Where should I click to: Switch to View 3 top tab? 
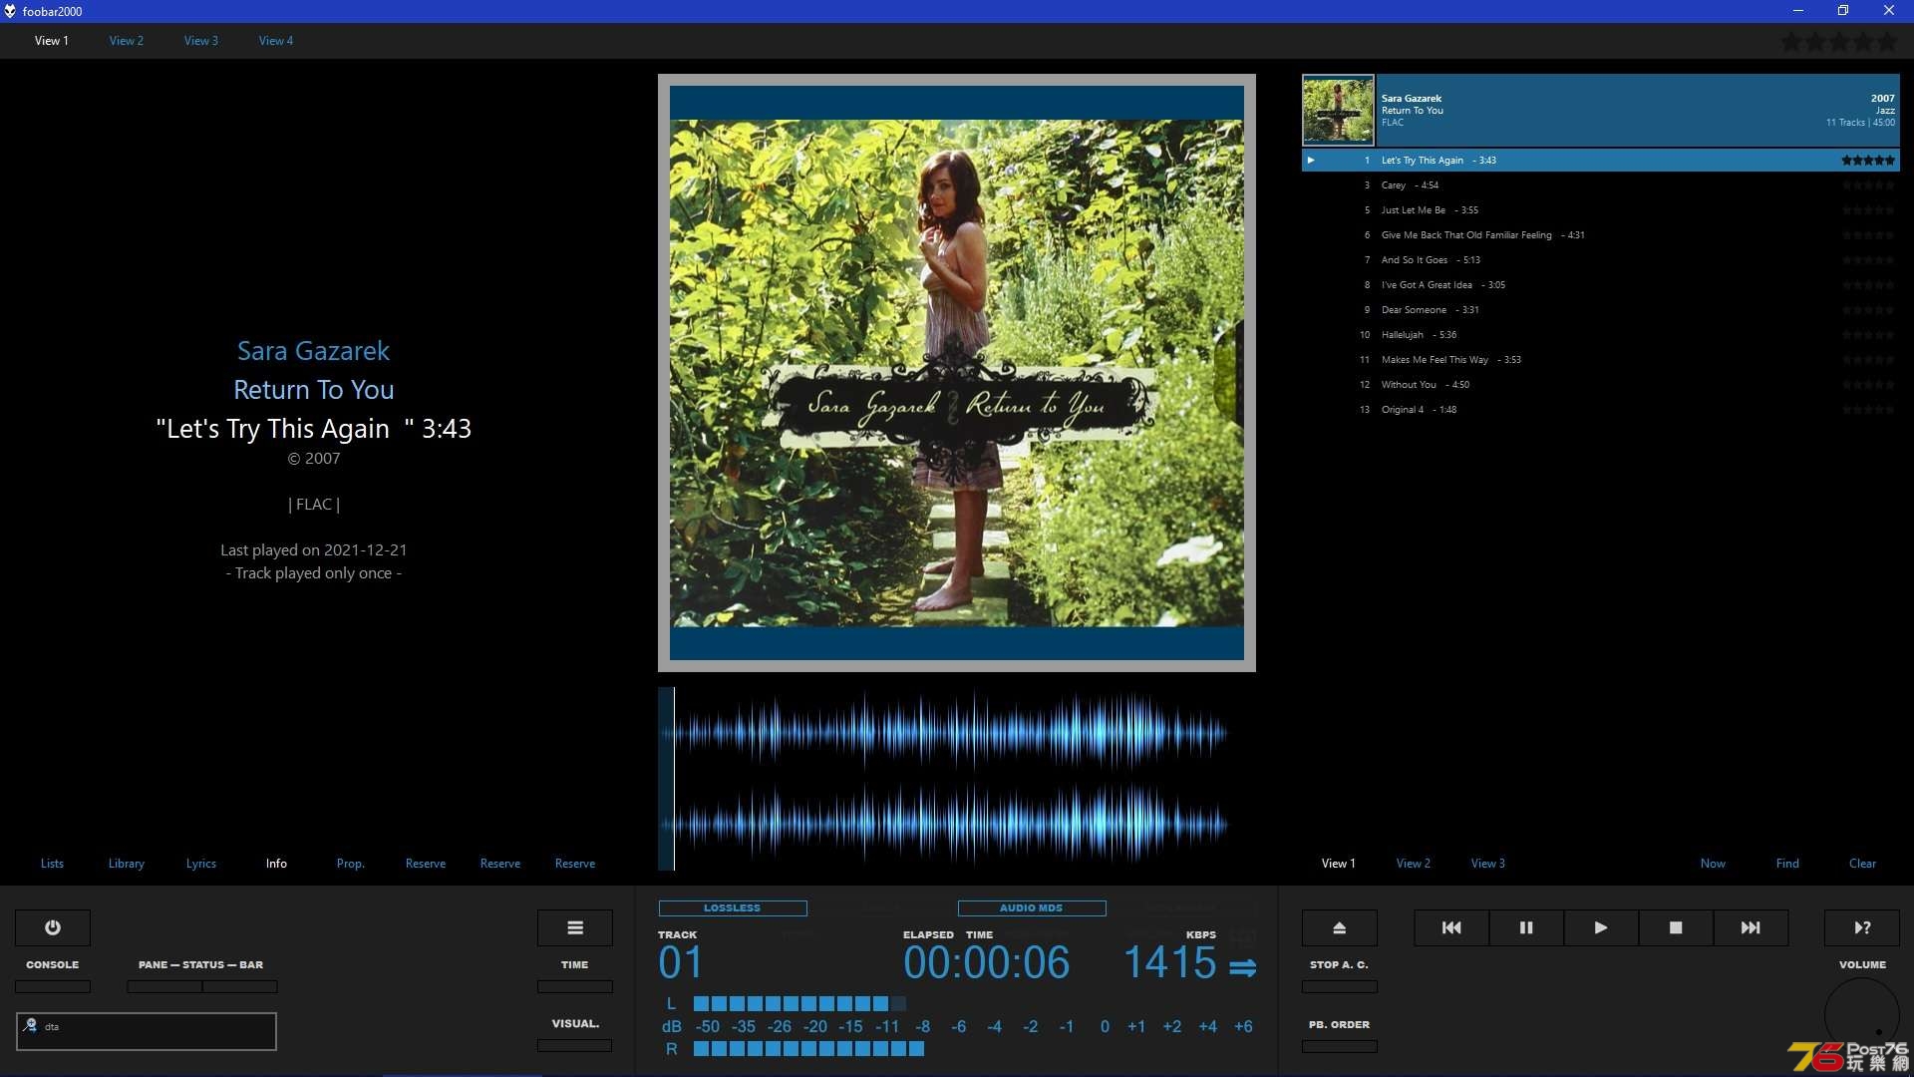pos(201,41)
